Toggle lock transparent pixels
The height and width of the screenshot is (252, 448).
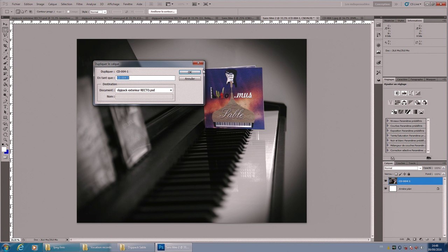[x=396, y=174]
